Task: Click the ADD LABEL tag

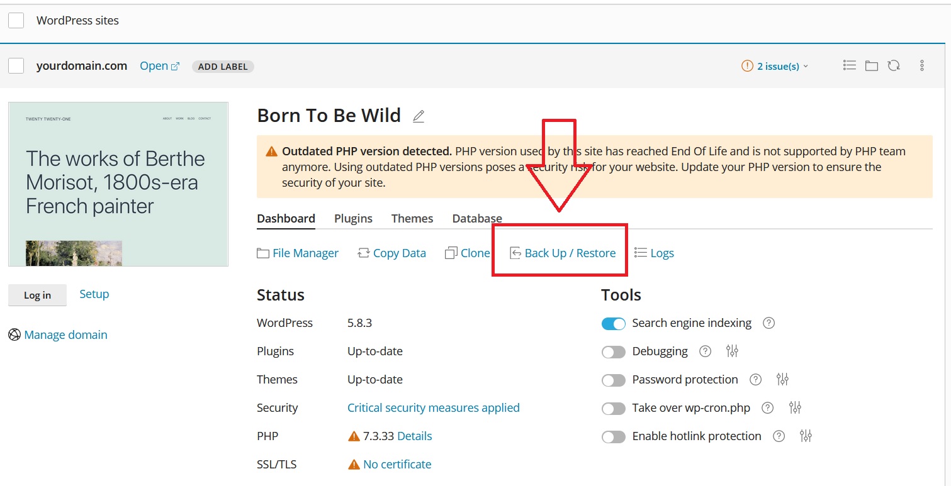Action: coord(222,67)
